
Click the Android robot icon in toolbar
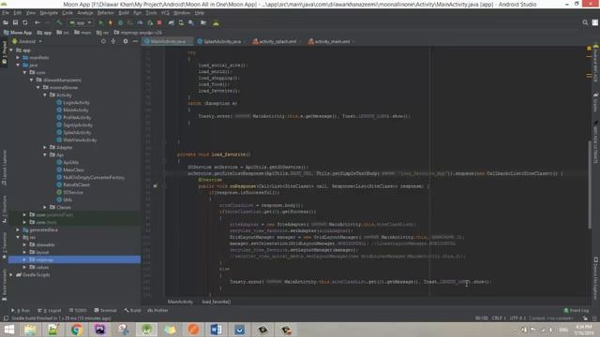[216, 22]
